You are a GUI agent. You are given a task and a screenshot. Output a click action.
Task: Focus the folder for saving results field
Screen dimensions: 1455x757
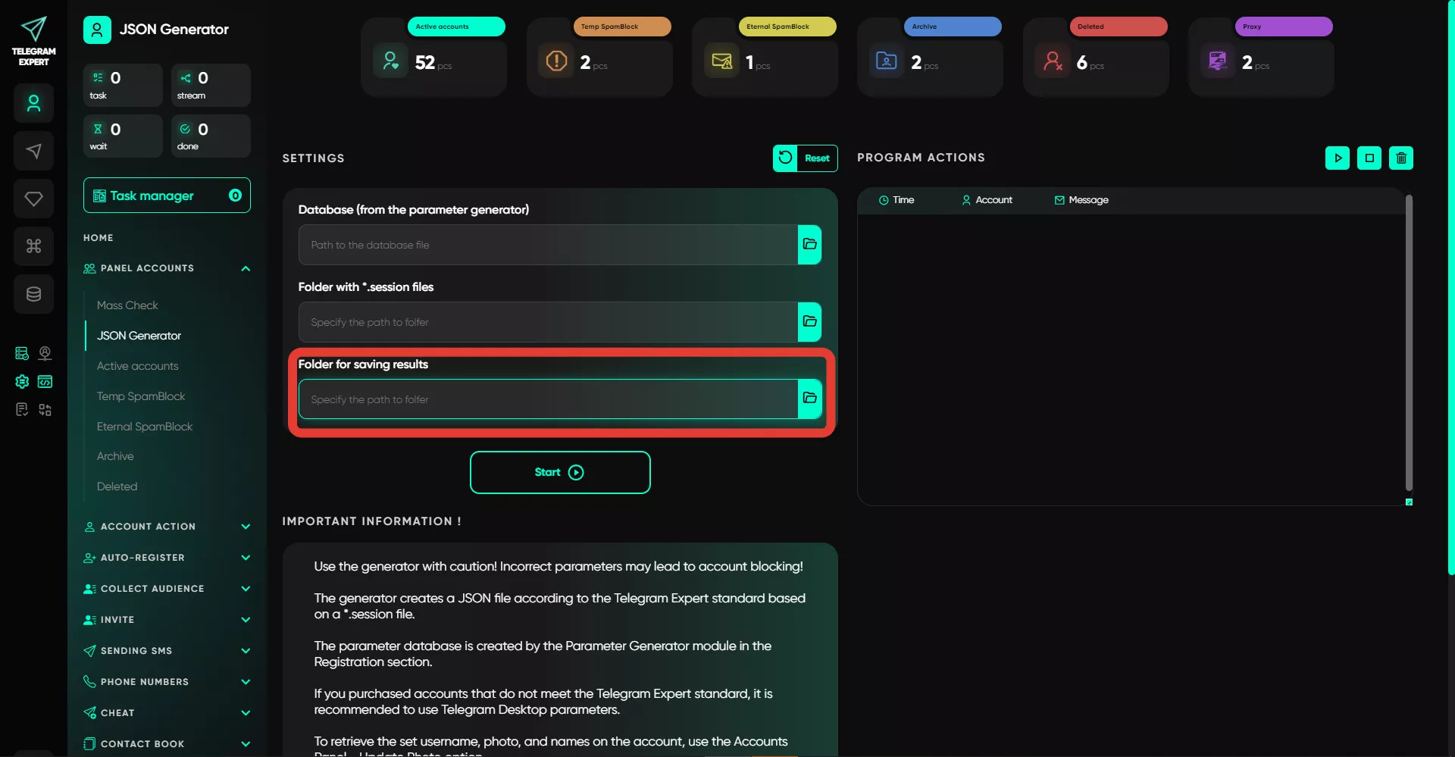pos(548,399)
